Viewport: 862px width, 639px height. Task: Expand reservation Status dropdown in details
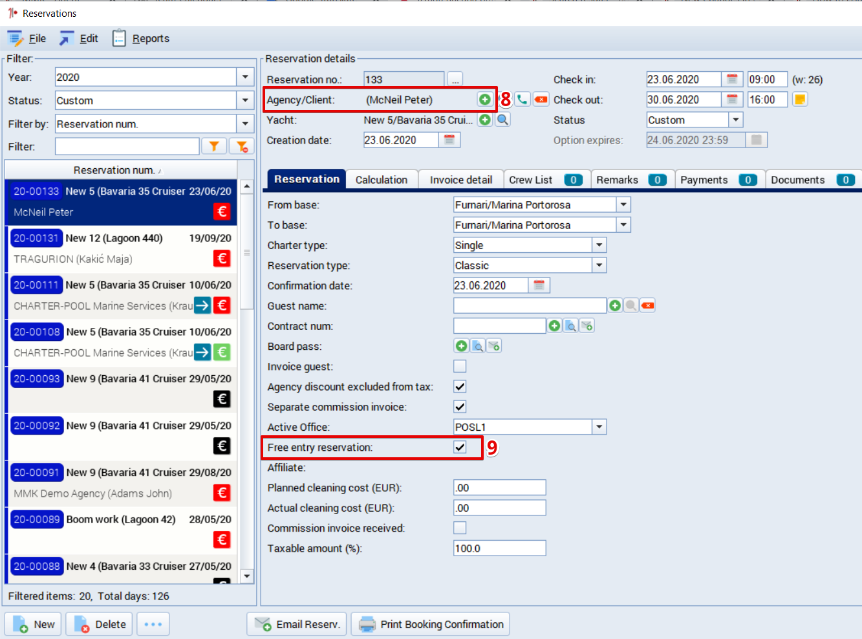click(735, 120)
